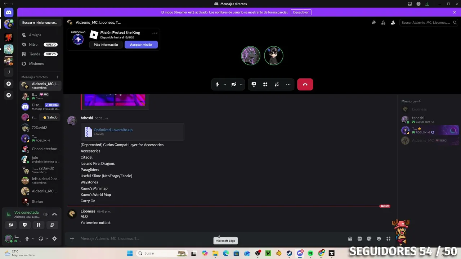Open Steam from the taskbar

tap(289, 253)
